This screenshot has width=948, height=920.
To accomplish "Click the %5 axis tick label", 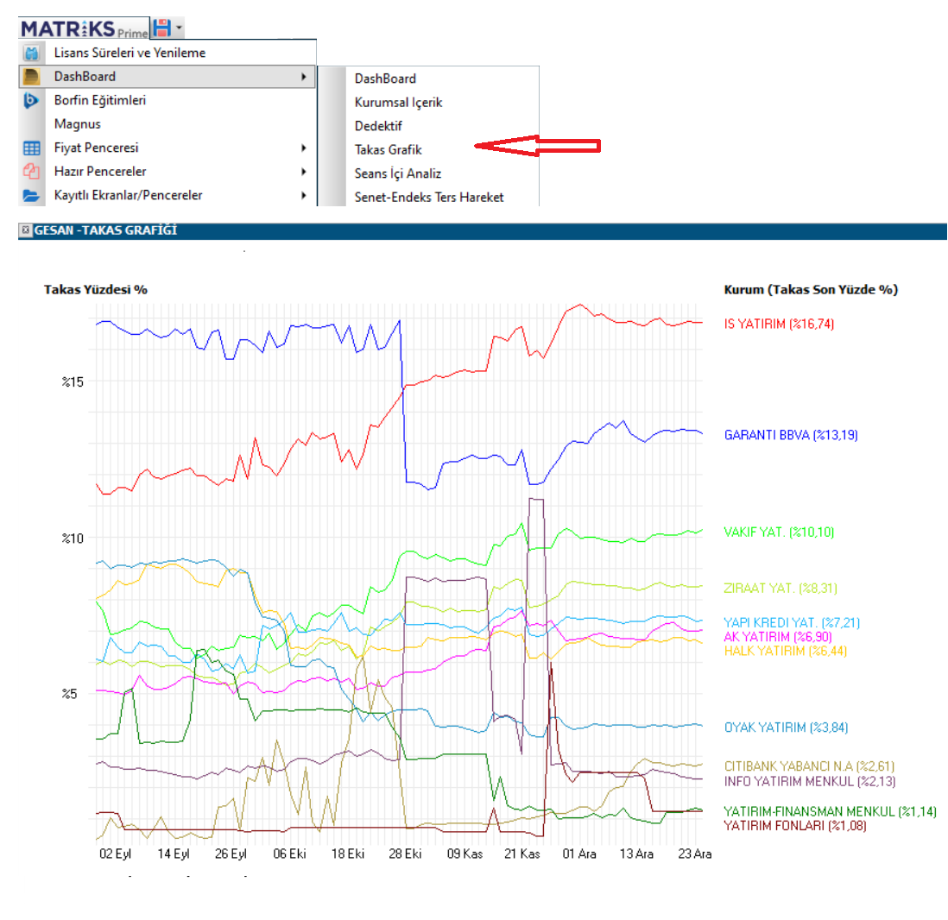I will click(x=70, y=694).
